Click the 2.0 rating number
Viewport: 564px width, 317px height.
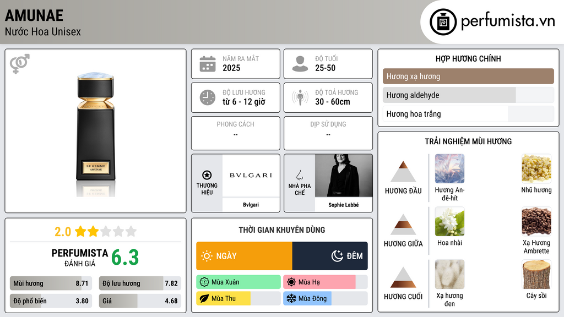[63, 232]
